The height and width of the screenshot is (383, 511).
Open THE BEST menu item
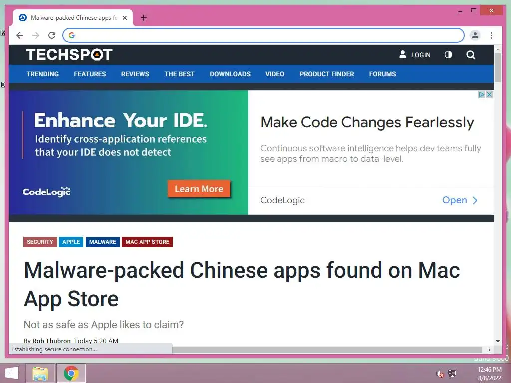179,74
